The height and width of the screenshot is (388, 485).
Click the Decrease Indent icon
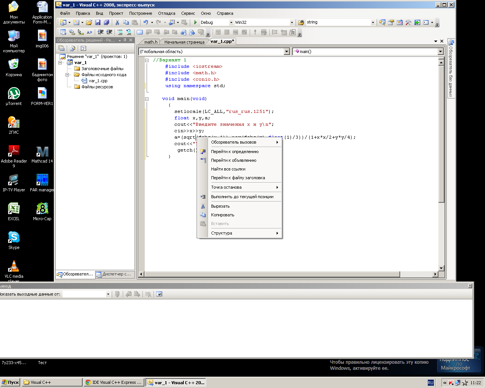click(100, 32)
